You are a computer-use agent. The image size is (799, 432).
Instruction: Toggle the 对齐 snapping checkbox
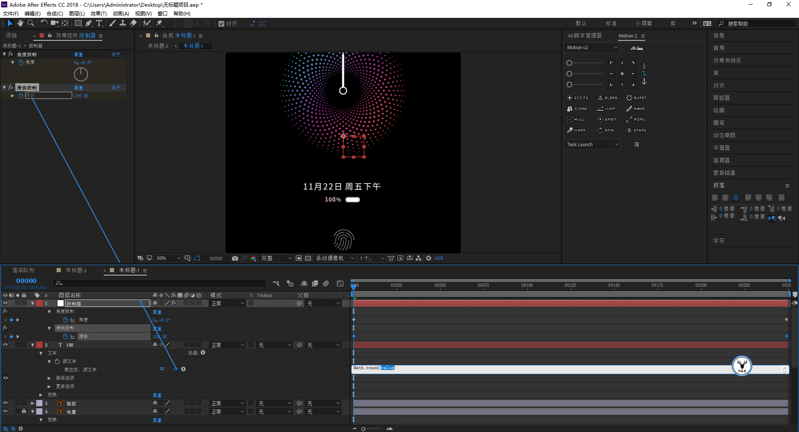click(x=221, y=24)
